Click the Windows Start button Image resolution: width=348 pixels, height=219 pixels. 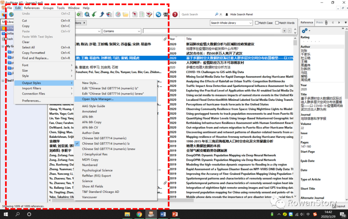point(6,214)
